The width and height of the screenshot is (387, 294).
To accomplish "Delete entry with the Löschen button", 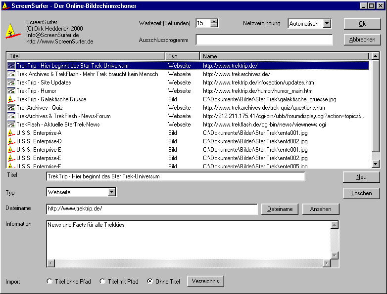I will 361,193.
